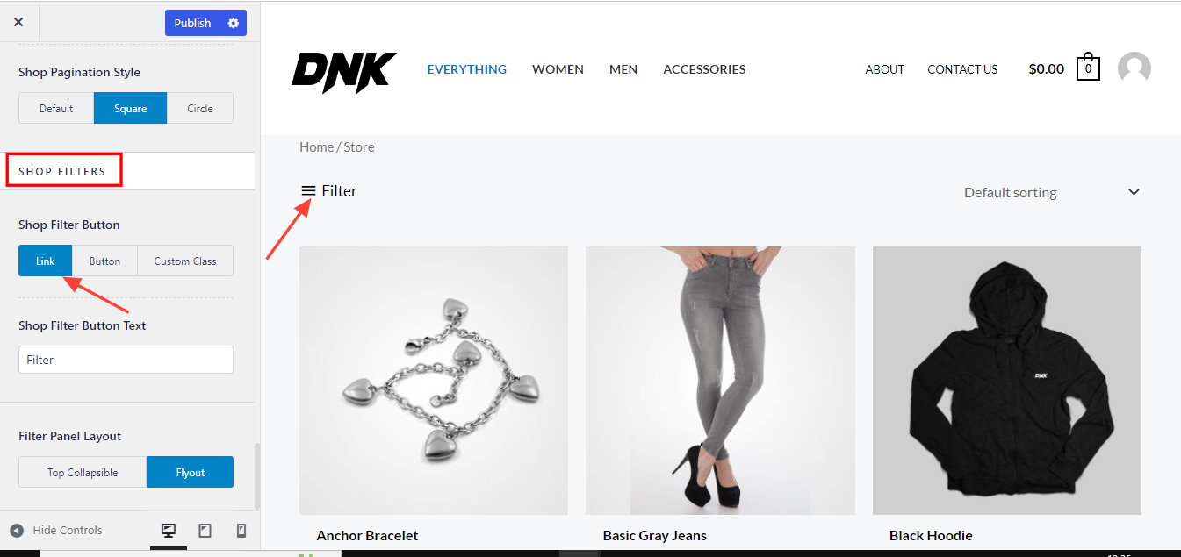
Task: Choose Custom Class filter button option
Action: click(x=185, y=261)
